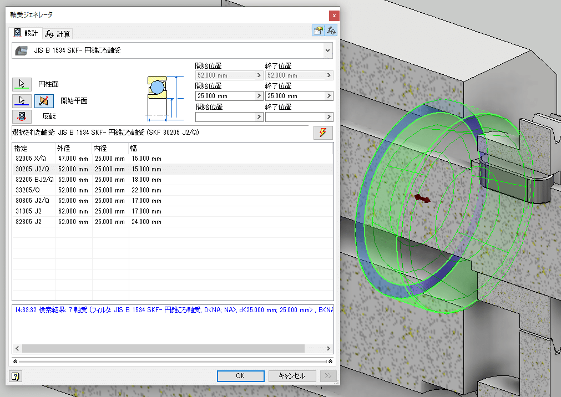Click the export settings icon at top right

pos(318,30)
